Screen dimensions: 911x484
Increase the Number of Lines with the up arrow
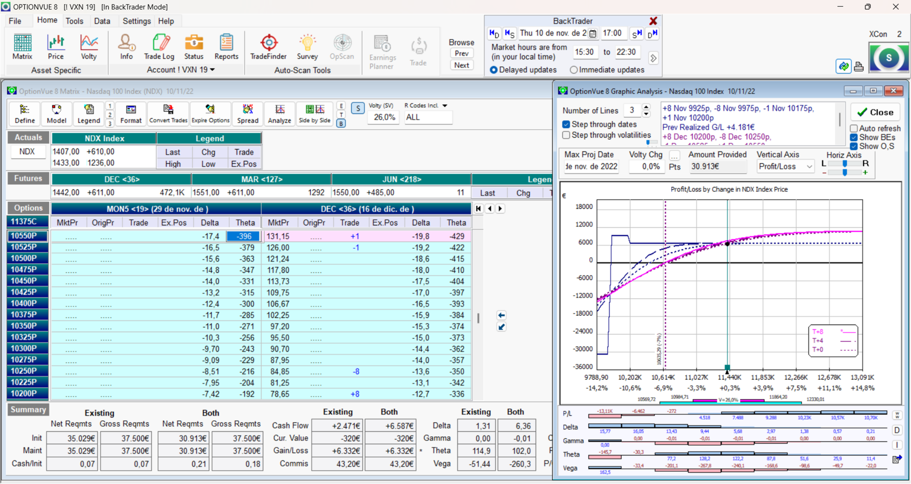646,107
